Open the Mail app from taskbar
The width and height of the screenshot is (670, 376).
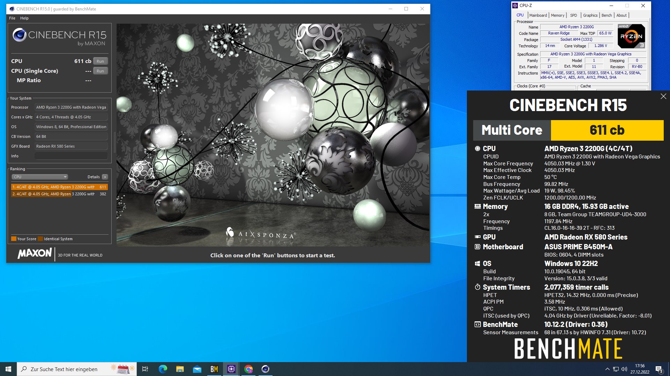coord(197,369)
